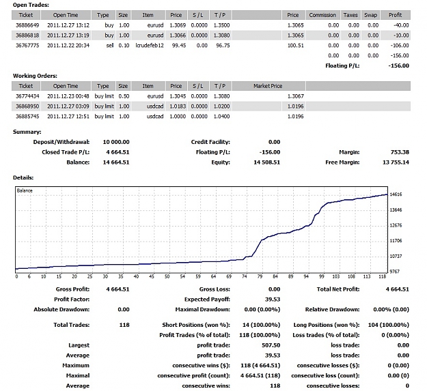
Task: Click the Taxes column header
Action: 350,15
